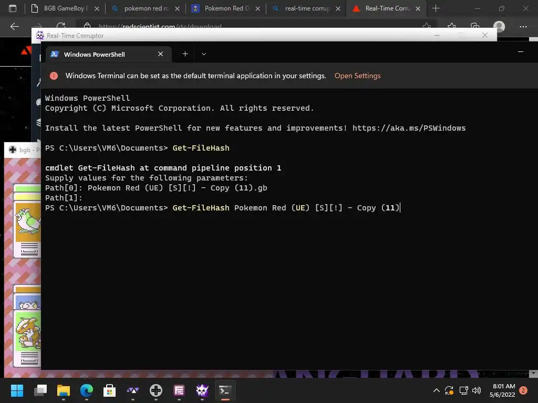Switch to pokemon red rom browser tab
Screen dimensions: 538x403
tap(146, 8)
